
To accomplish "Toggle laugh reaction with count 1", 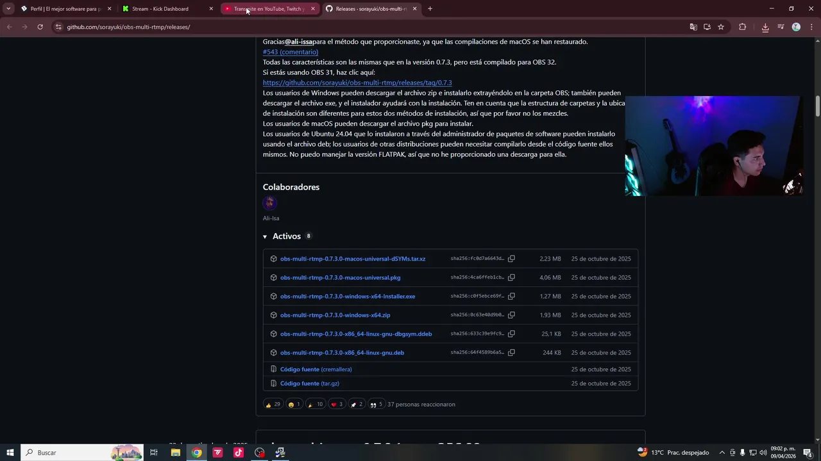I will (x=294, y=404).
